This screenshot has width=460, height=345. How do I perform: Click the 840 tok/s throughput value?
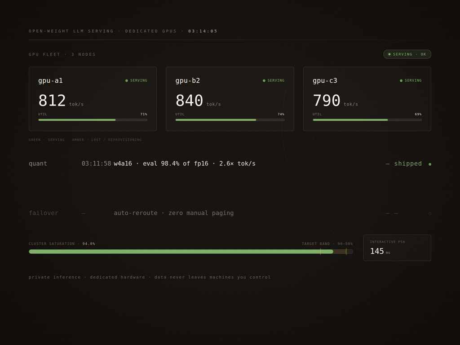(x=198, y=101)
